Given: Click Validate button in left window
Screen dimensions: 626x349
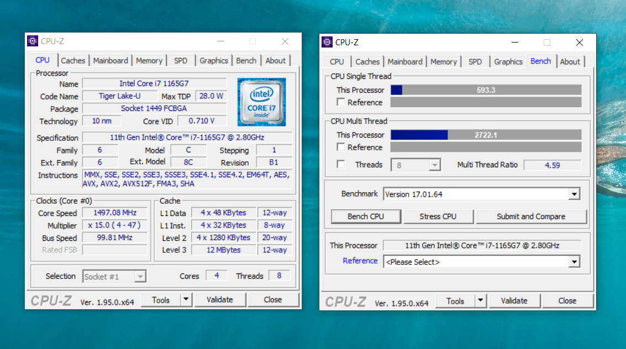Looking at the screenshot, I should (219, 299).
